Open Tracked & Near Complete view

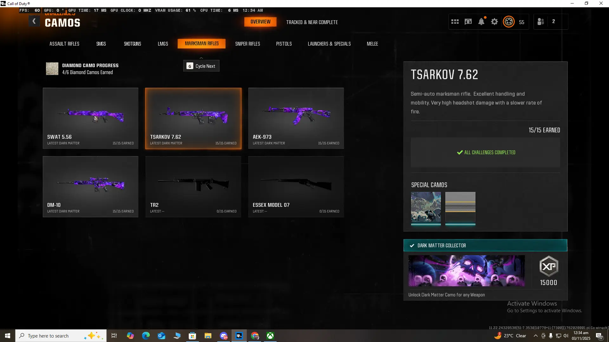click(x=312, y=22)
